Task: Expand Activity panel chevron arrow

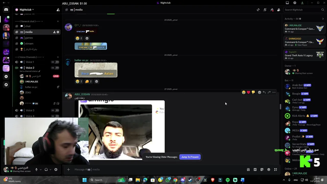Action: point(323,19)
